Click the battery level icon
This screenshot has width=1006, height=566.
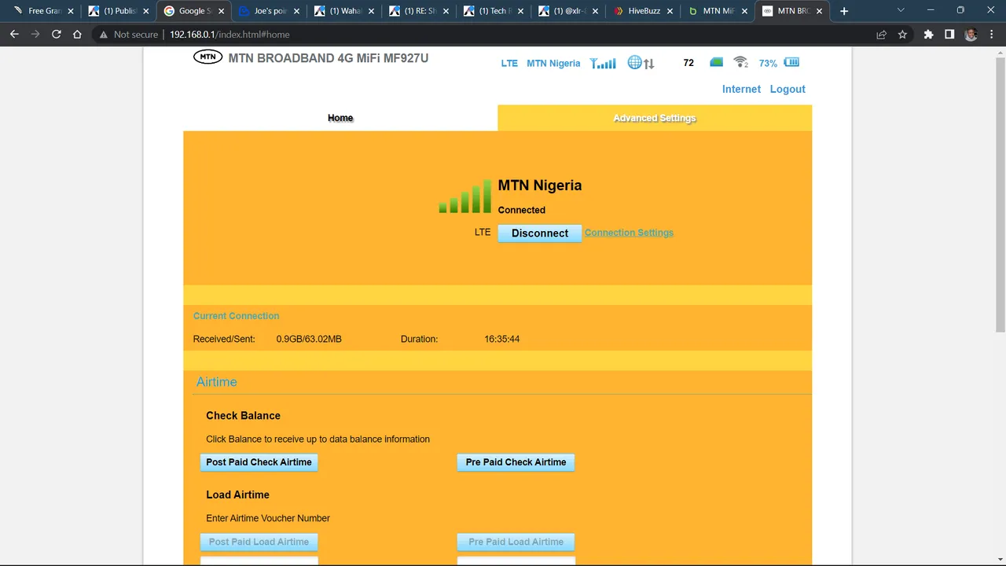pos(791,62)
